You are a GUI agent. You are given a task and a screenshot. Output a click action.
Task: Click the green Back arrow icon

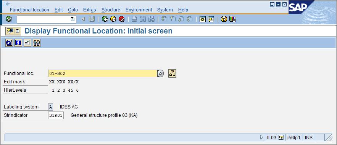[105, 19]
